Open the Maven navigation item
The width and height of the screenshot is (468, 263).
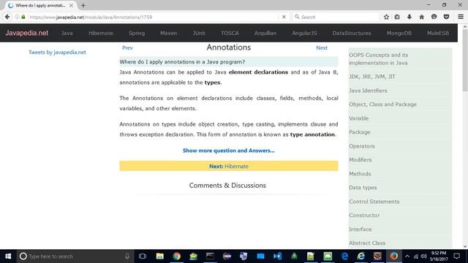169,33
